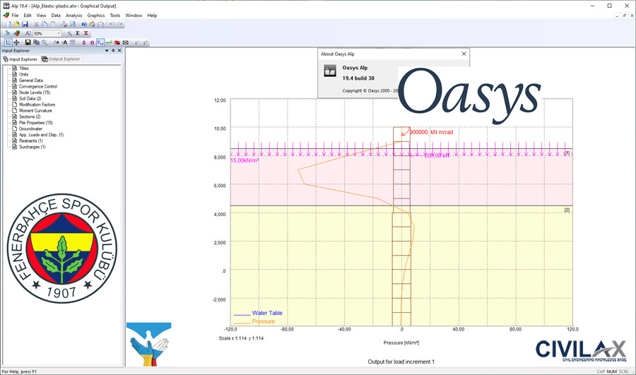
Task: Select Units tree item
Action: coord(23,74)
